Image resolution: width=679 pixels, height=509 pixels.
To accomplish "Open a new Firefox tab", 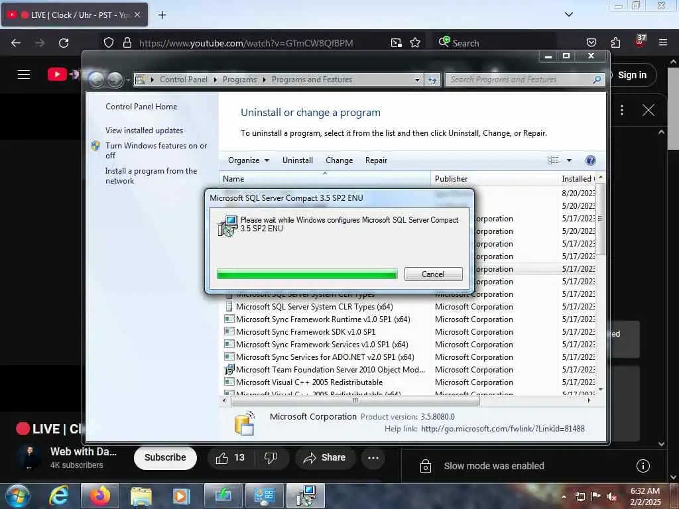I will (162, 15).
